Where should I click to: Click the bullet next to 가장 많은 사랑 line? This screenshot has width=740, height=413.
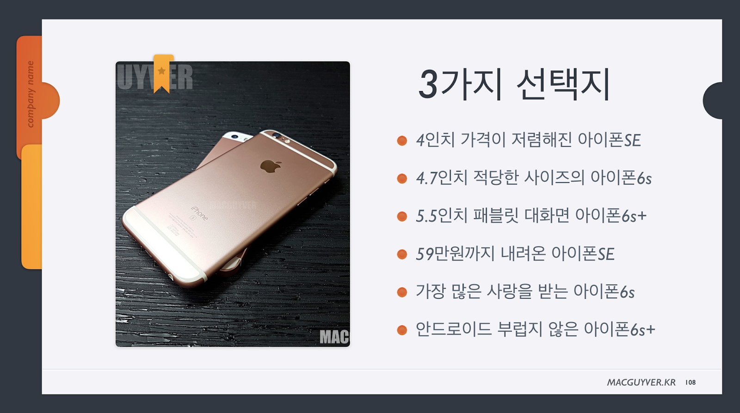402,292
